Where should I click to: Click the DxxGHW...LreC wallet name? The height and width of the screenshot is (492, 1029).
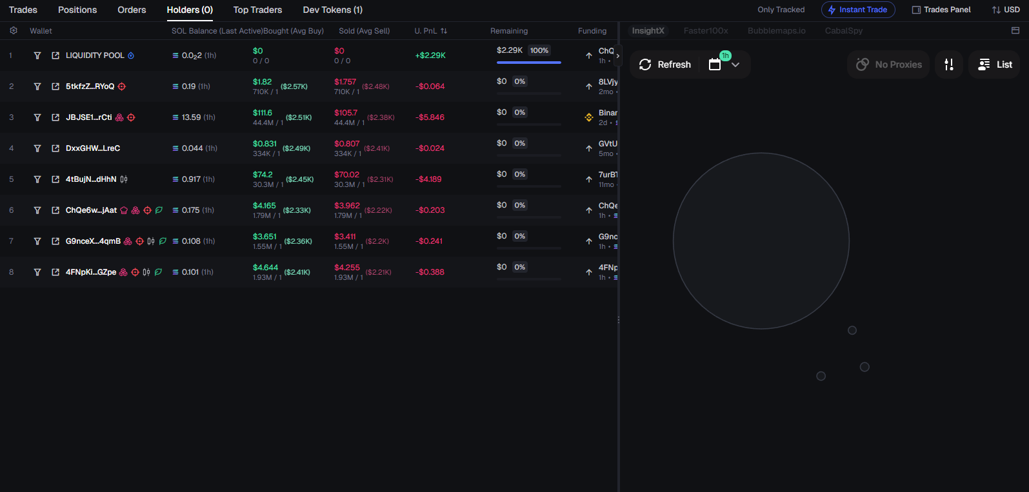point(93,148)
